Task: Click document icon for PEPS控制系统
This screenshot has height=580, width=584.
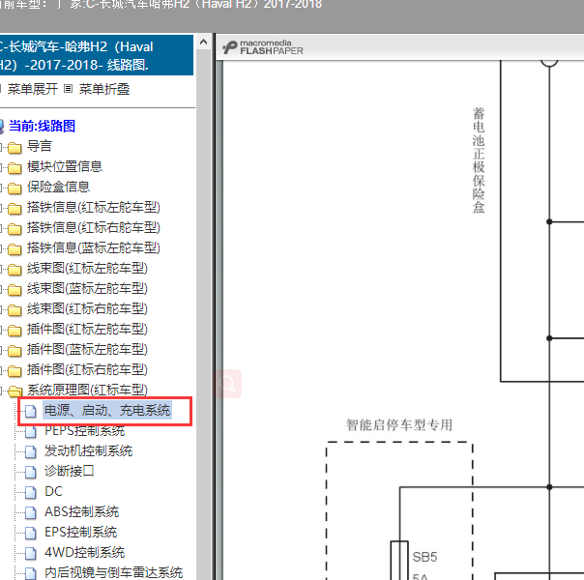Action: (31, 431)
